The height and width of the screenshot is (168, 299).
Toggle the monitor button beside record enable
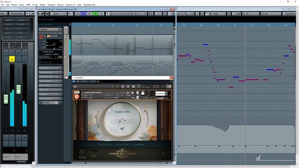(x=45, y=36)
